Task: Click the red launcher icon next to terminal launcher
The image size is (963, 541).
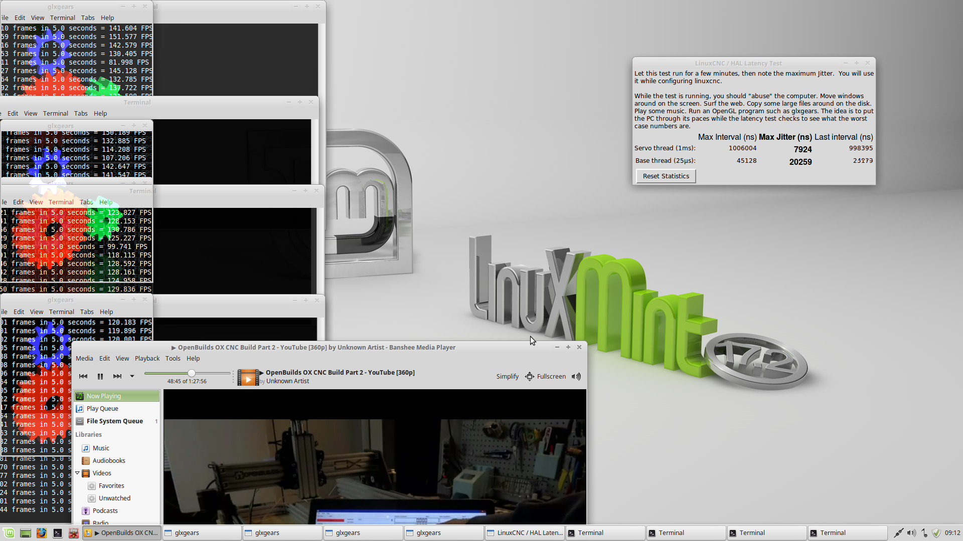Action: [x=73, y=533]
